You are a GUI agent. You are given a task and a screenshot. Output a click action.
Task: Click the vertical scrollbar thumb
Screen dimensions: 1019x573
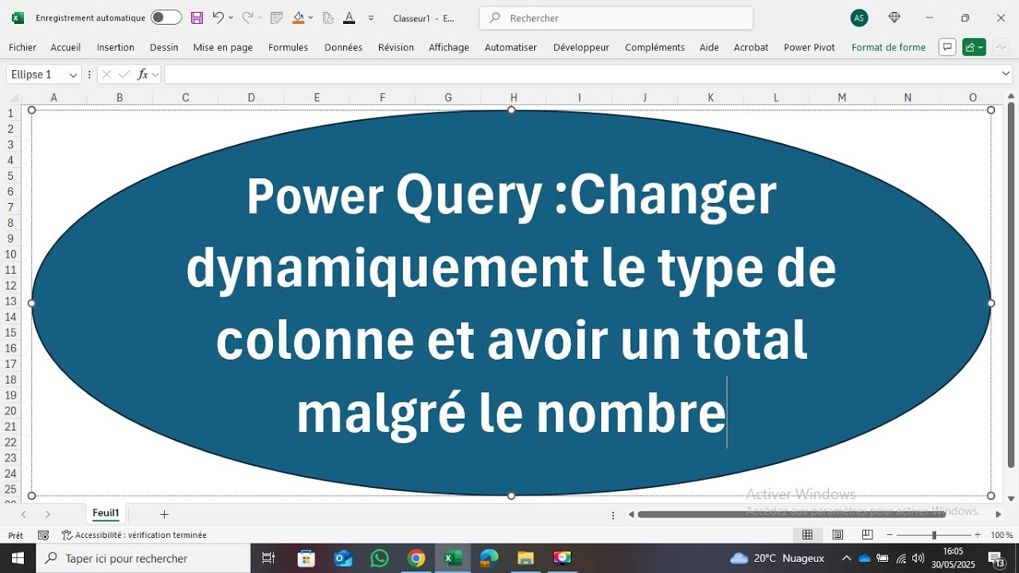pyautogui.click(x=1011, y=285)
